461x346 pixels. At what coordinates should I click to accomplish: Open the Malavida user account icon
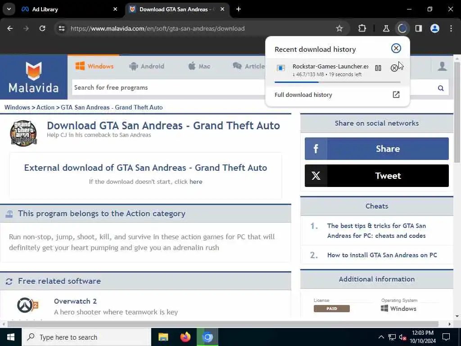coord(442,66)
